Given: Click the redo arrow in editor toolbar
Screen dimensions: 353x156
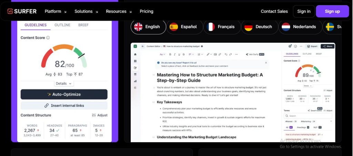Looking at the screenshot, I should click(x=230, y=54).
